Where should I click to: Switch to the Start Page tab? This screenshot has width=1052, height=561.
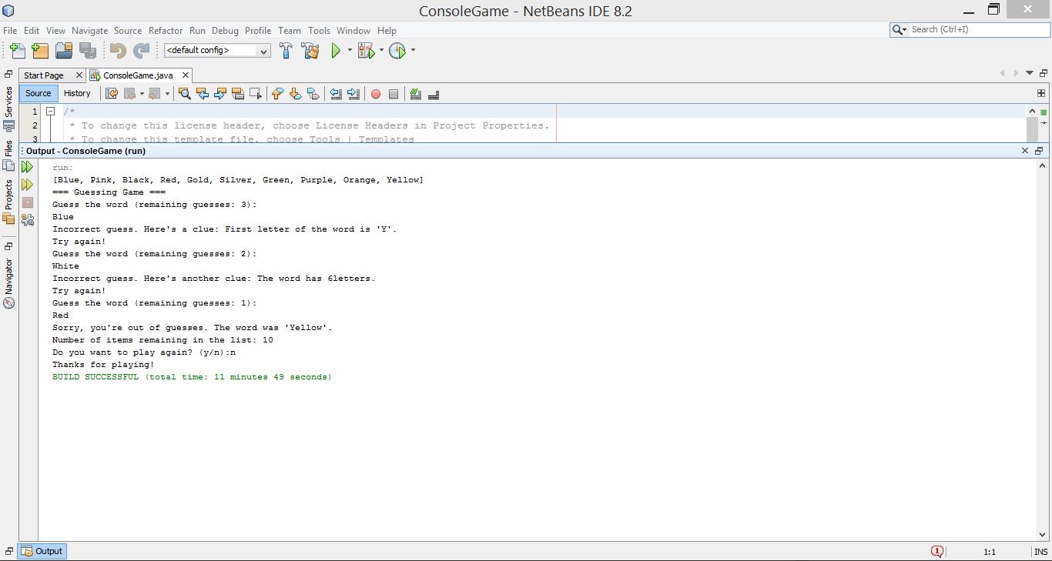click(44, 75)
